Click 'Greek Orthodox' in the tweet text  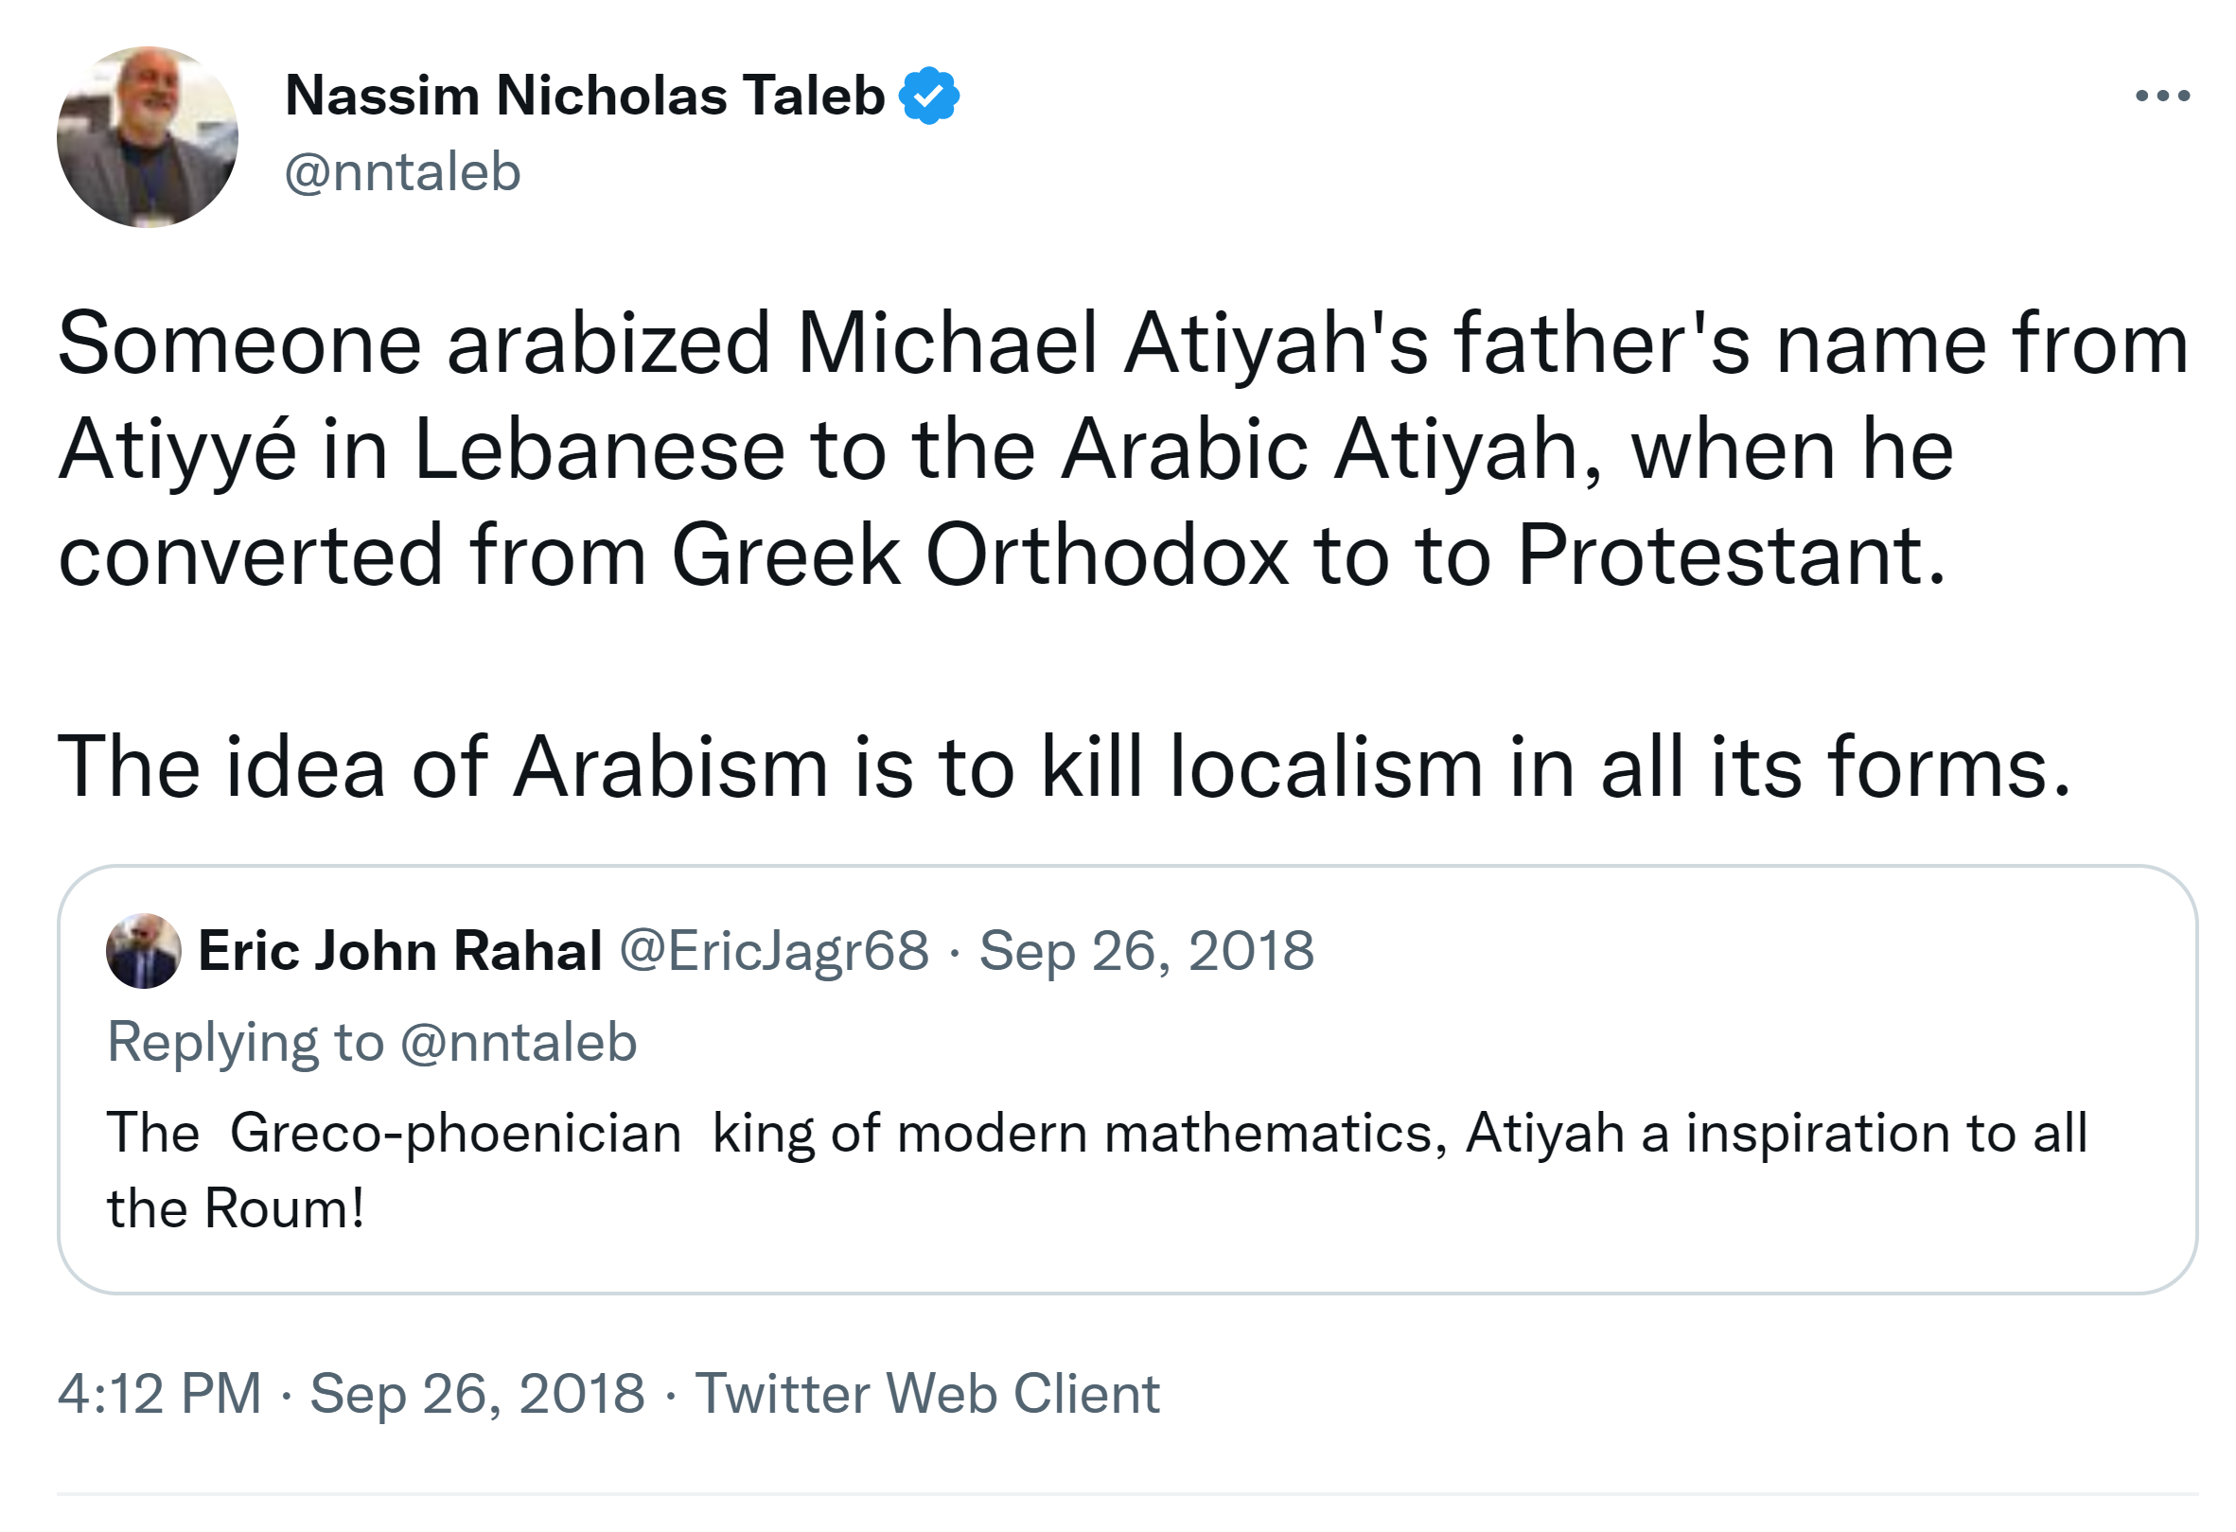pos(979,555)
